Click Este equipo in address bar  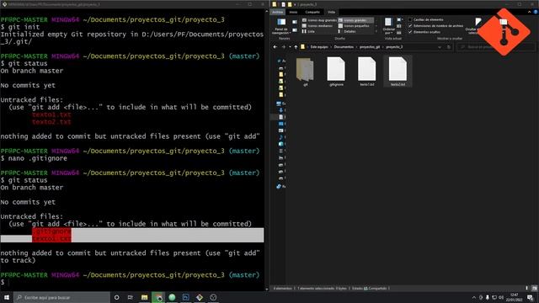319,47
